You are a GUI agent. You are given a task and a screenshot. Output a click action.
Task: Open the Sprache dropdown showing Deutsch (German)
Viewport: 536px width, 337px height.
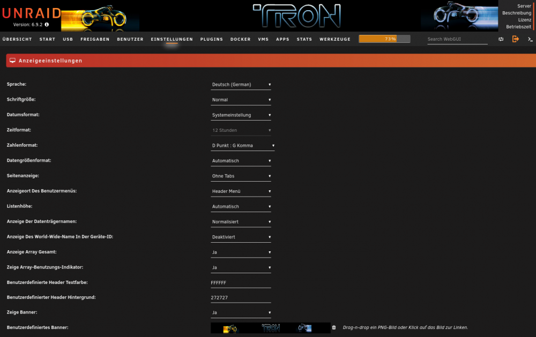coord(241,85)
